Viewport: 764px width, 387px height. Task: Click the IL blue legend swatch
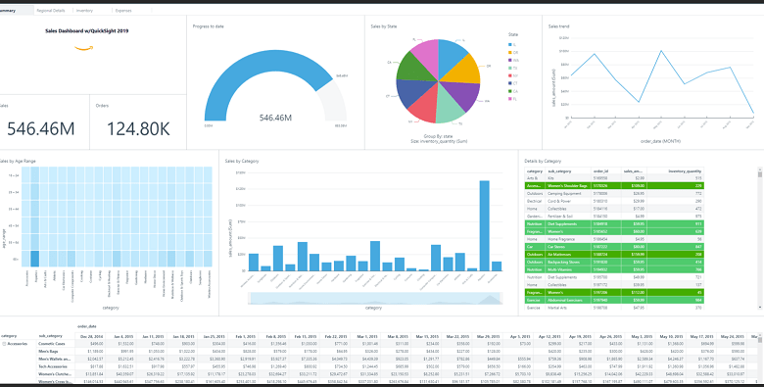tap(510, 44)
